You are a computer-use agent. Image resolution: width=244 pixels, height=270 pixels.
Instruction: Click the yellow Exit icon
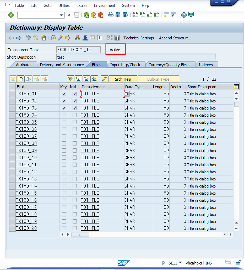(x=94, y=15)
